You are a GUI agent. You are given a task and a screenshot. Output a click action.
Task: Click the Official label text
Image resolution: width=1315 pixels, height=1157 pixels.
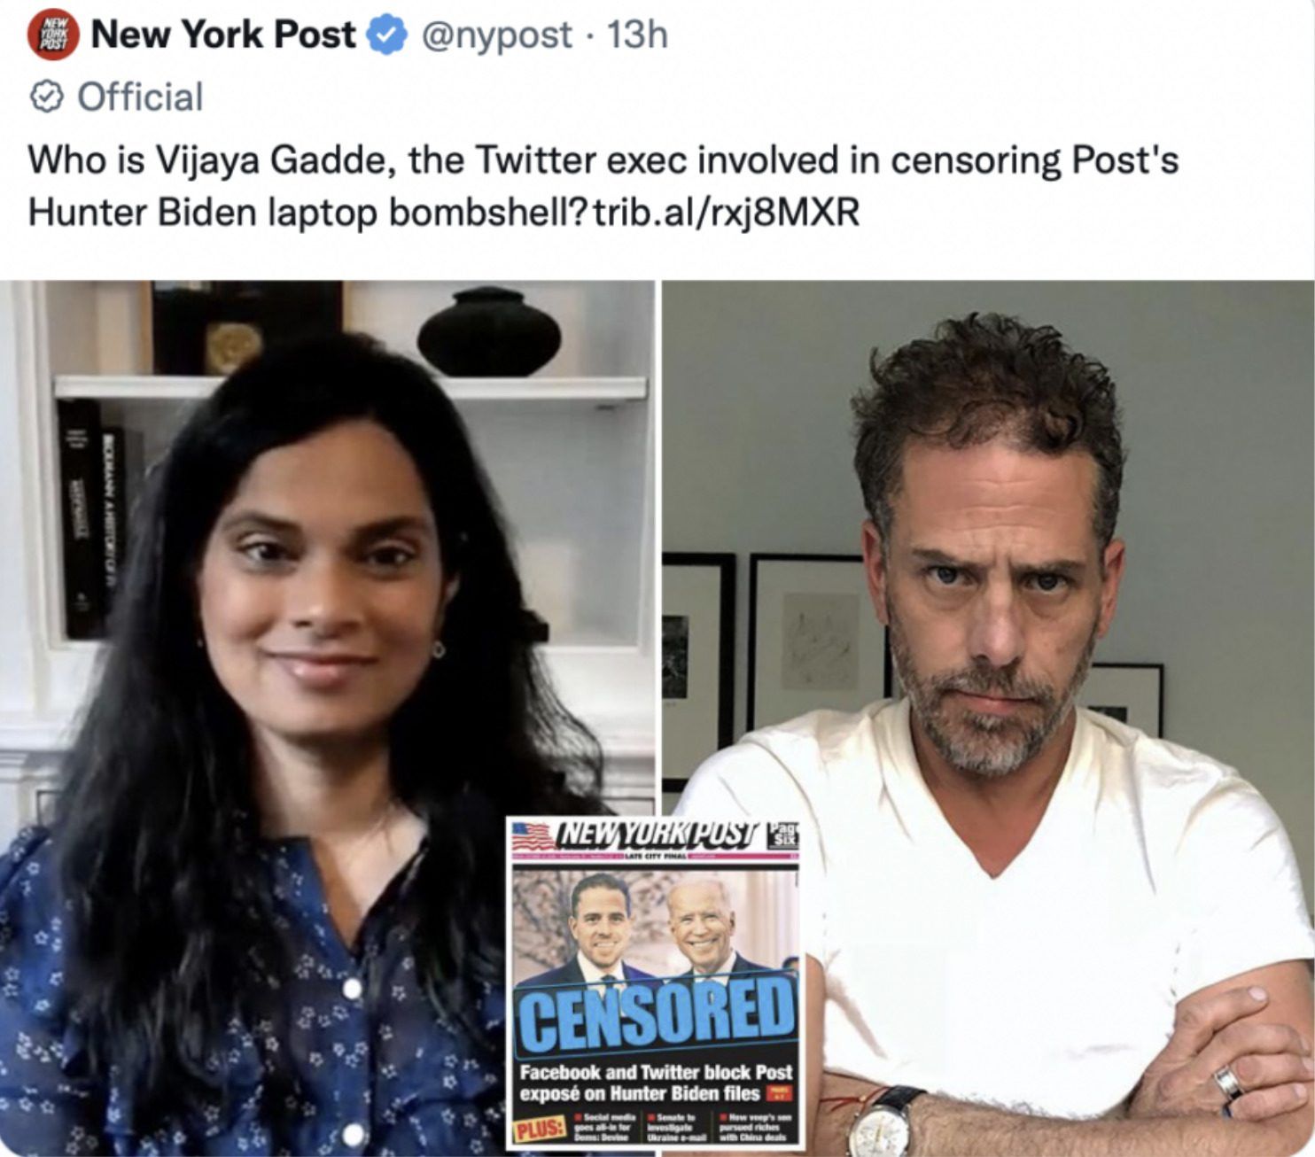pyautogui.click(x=140, y=97)
